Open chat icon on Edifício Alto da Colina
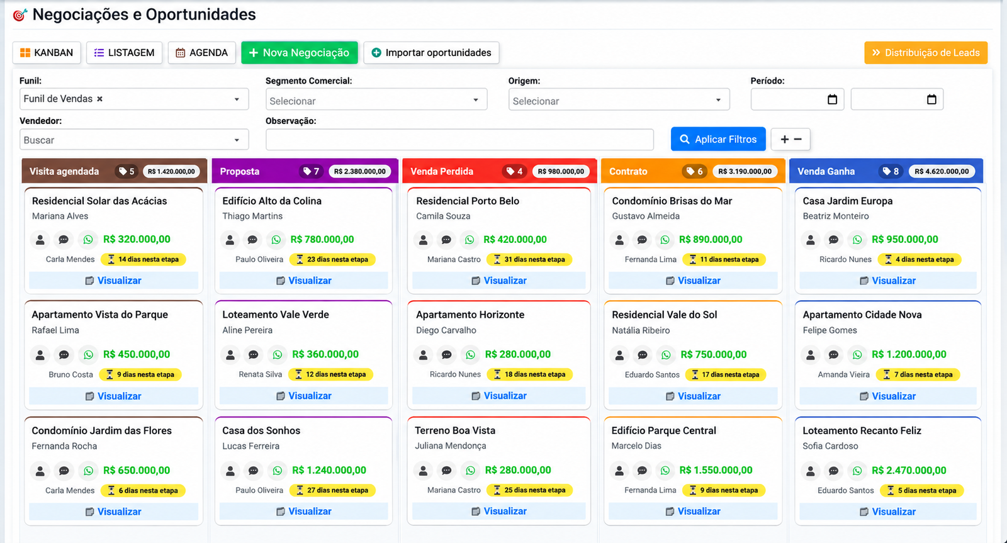This screenshot has height=543, width=1007. click(252, 240)
